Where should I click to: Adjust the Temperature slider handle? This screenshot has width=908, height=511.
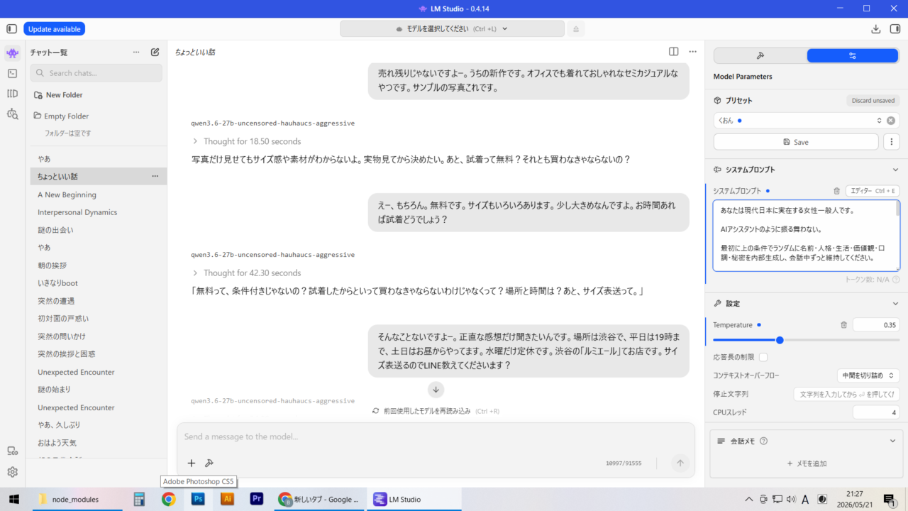780,340
